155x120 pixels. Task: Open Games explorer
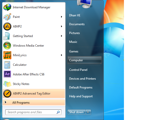[x=74, y=51]
